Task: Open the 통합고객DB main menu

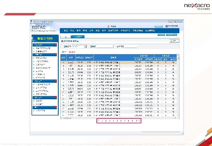Action: 138,31
